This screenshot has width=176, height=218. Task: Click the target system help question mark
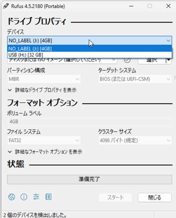[x=175, y=78]
